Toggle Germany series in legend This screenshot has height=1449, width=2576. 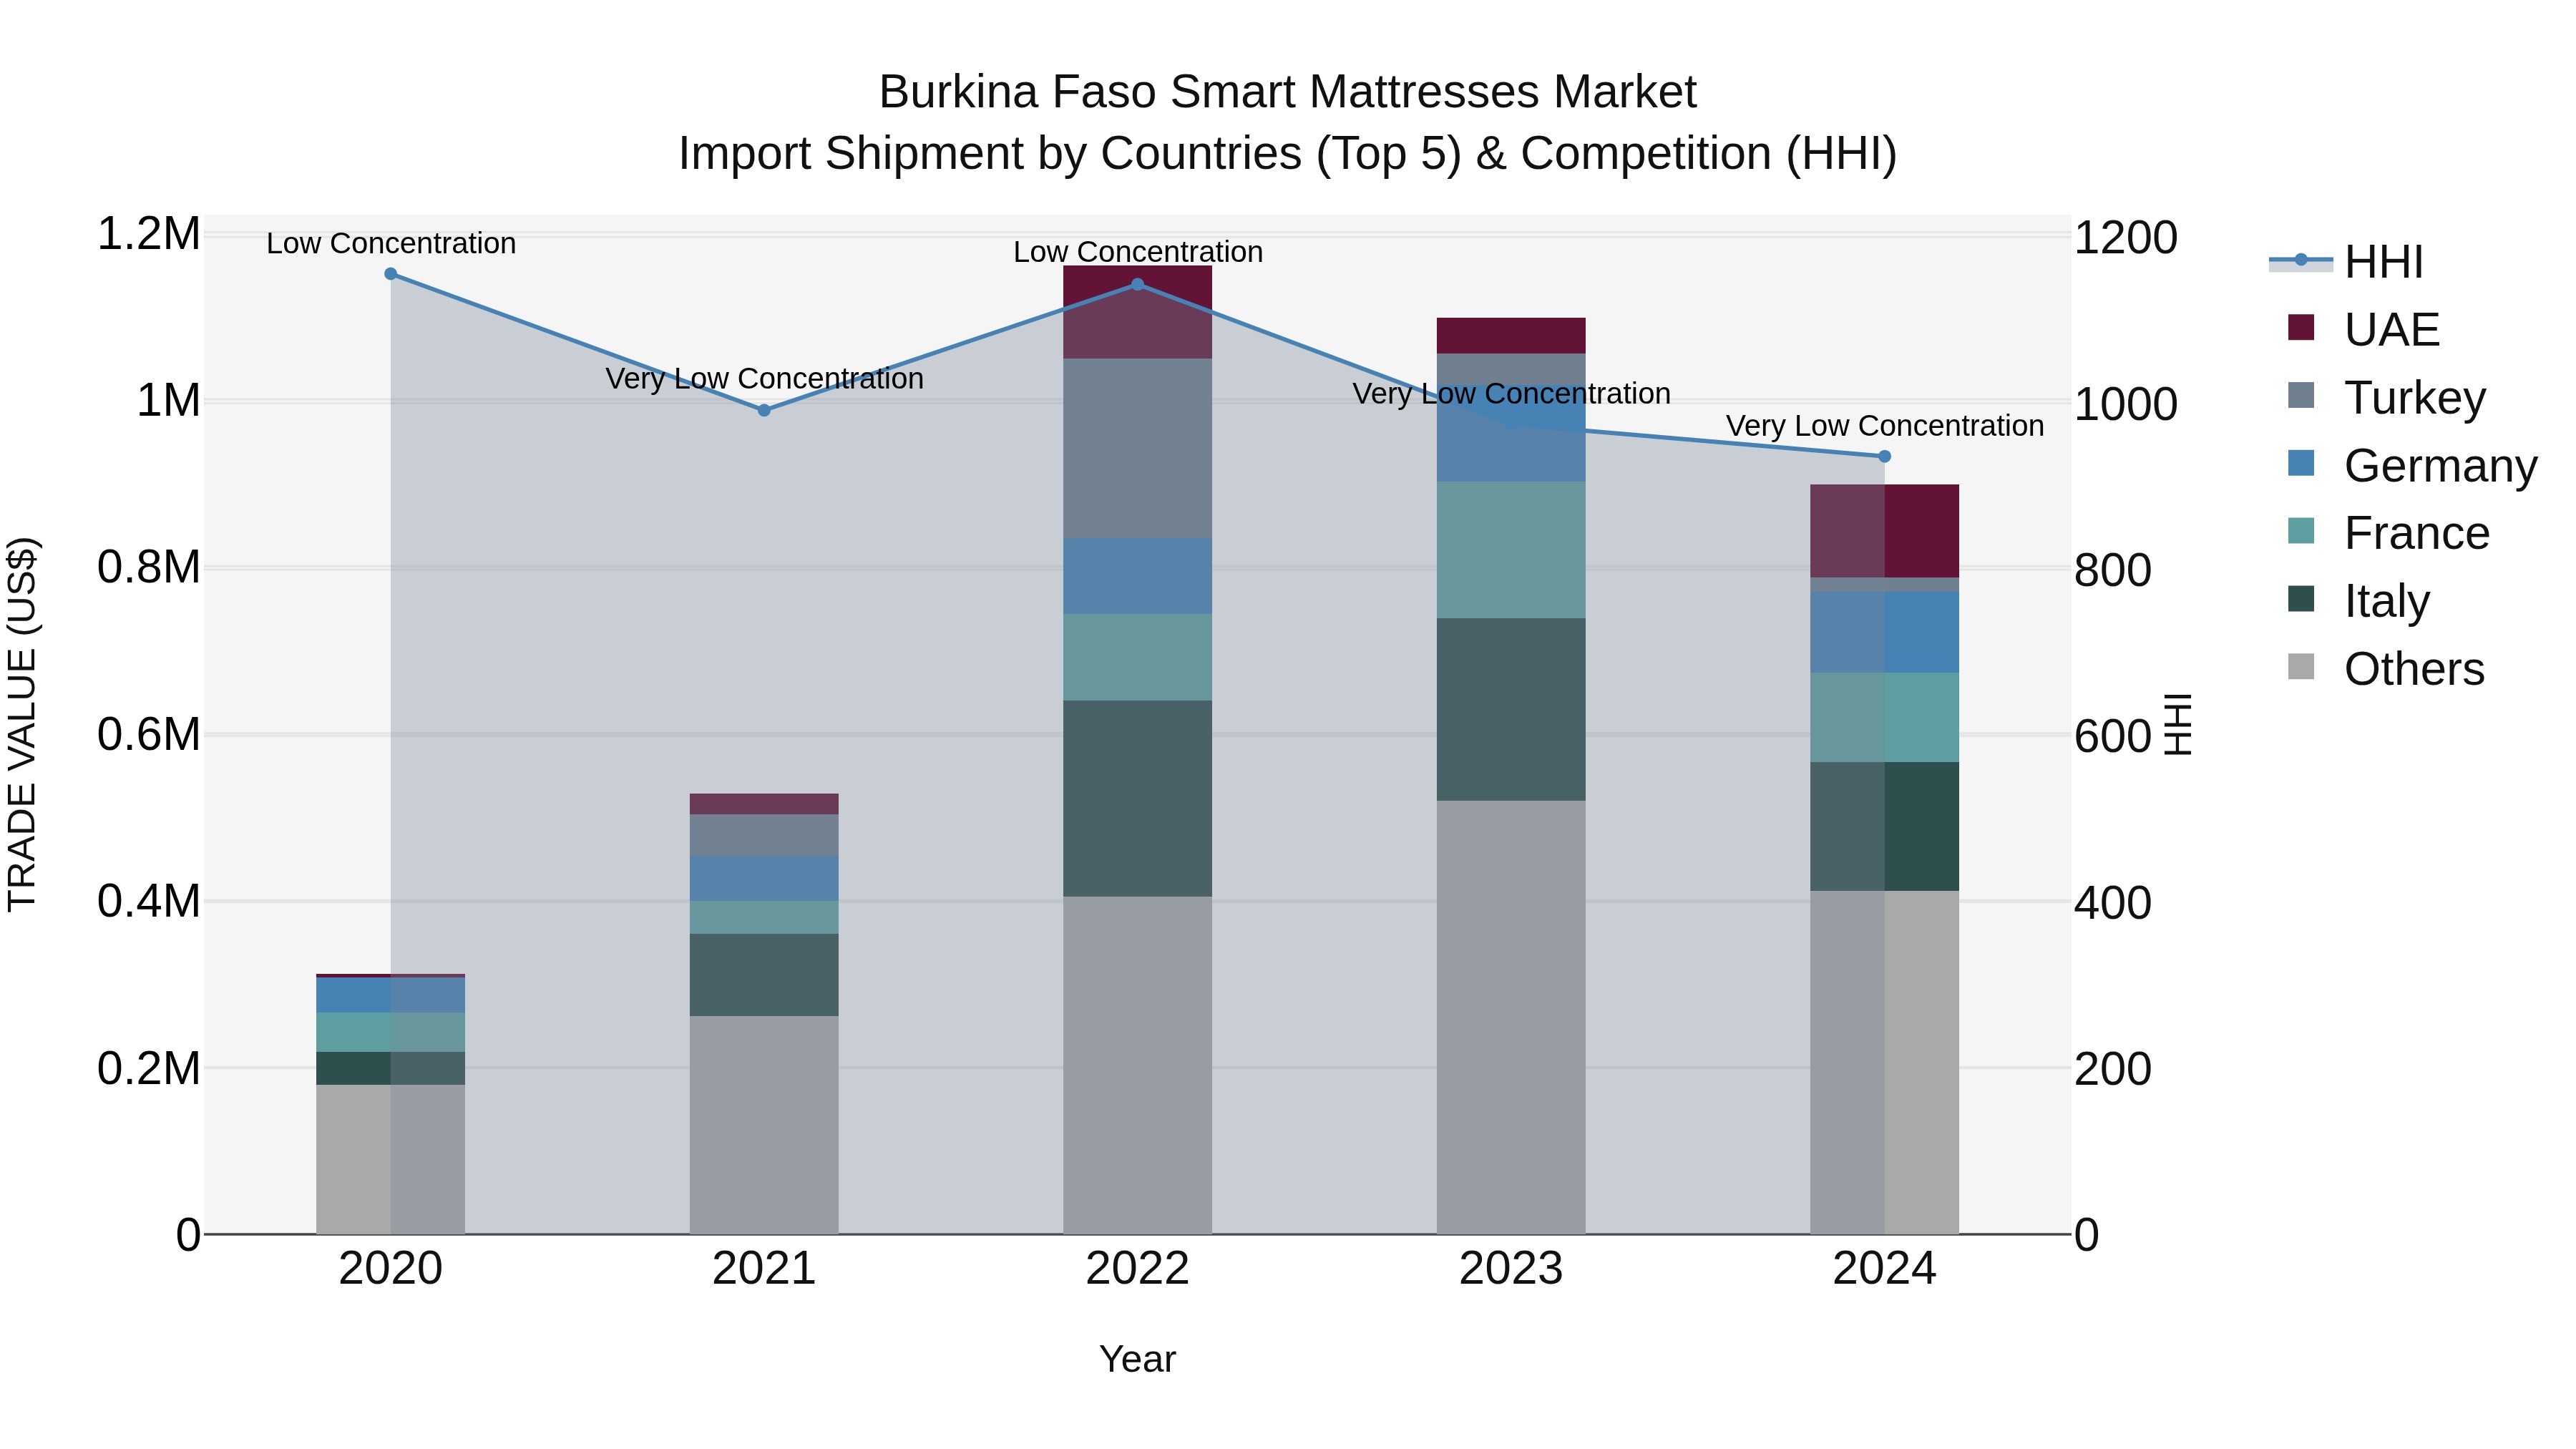click(2412, 466)
